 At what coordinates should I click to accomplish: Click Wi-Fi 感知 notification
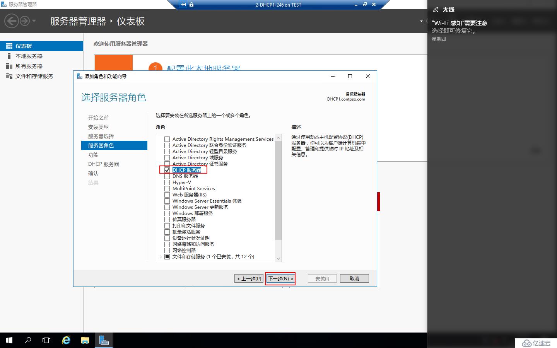point(492,31)
